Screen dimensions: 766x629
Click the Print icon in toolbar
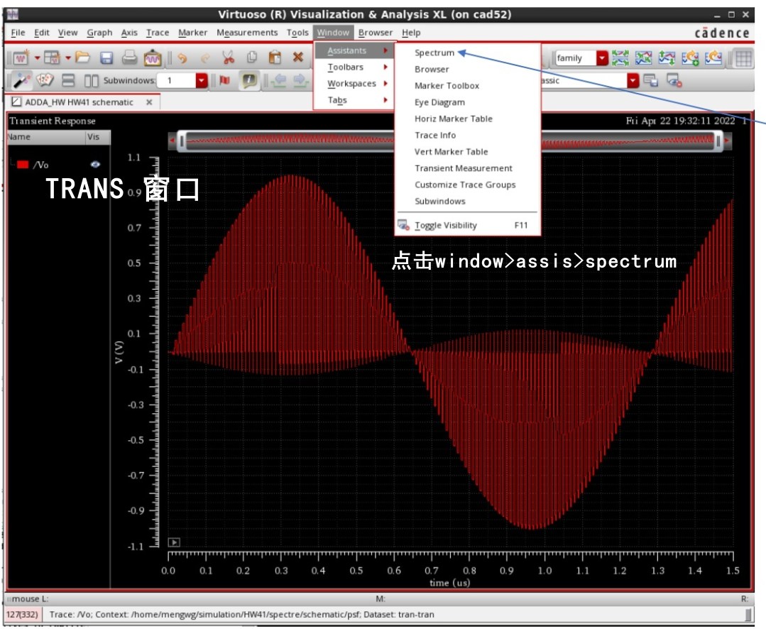pyautogui.click(x=129, y=58)
